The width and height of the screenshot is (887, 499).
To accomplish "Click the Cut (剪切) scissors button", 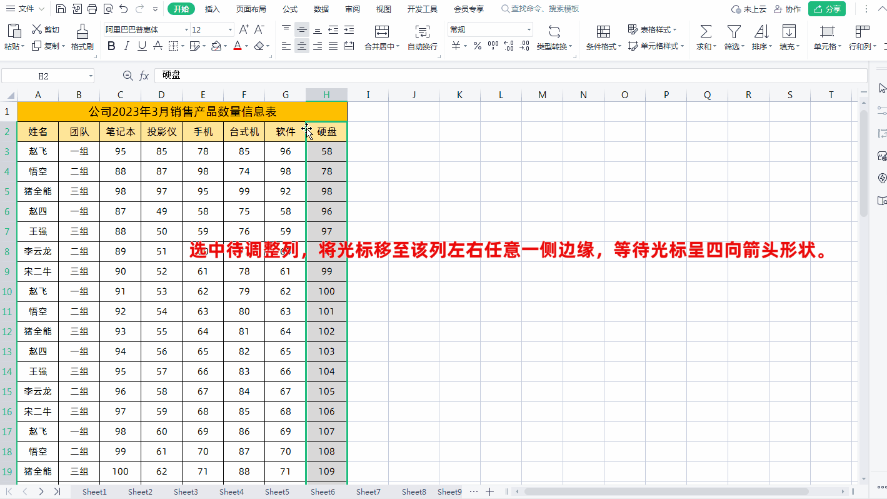I will tap(46, 29).
